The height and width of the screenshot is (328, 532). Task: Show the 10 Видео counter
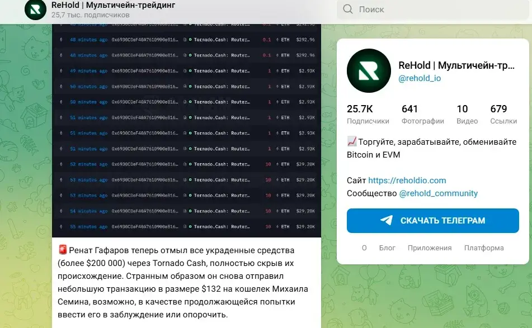click(467, 114)
